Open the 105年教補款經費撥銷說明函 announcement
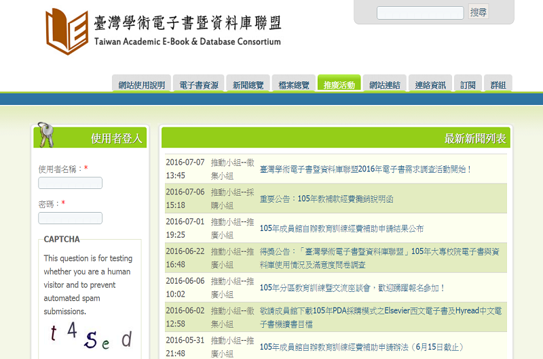 (x=326, y=199)
